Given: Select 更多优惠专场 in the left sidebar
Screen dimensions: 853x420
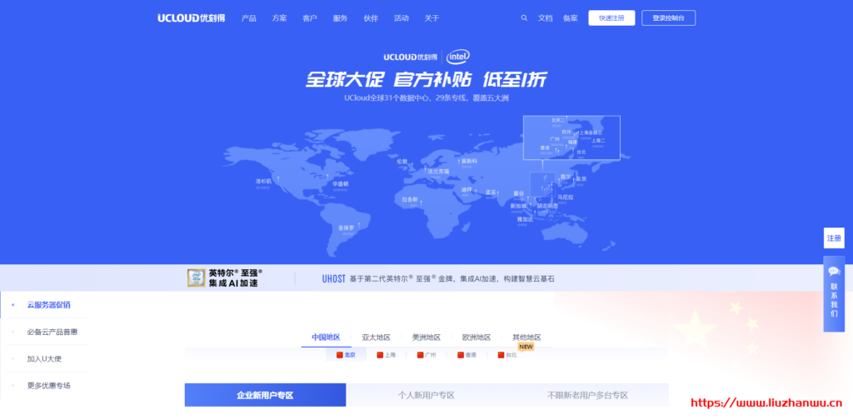Looking at the screenshot, I should pyautogui.click(x=49, y=385).
